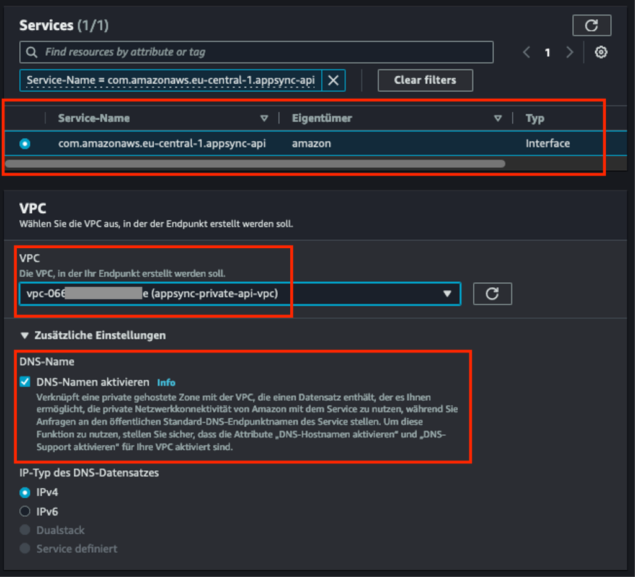This screenshot has height=577, width=635.
Task: Click the resource search input field
Action: 186,52
